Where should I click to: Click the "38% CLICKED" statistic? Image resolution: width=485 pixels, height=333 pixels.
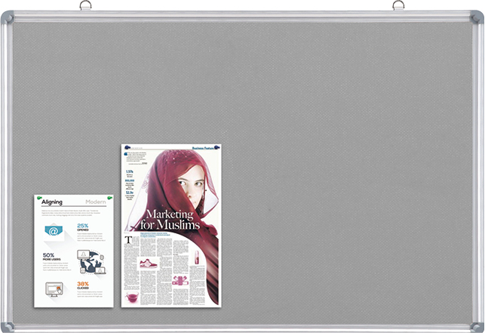(x=83, y=285)
